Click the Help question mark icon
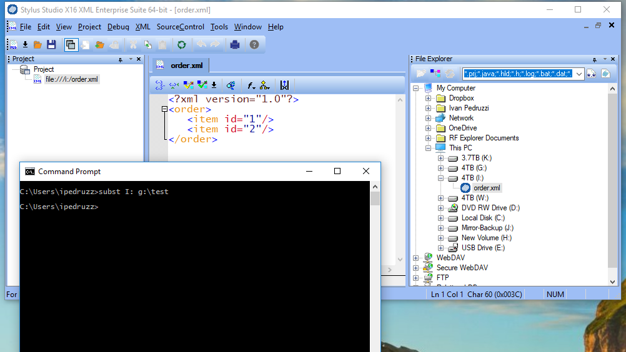The height and width of the screenshot is (352, 626). 254,45
